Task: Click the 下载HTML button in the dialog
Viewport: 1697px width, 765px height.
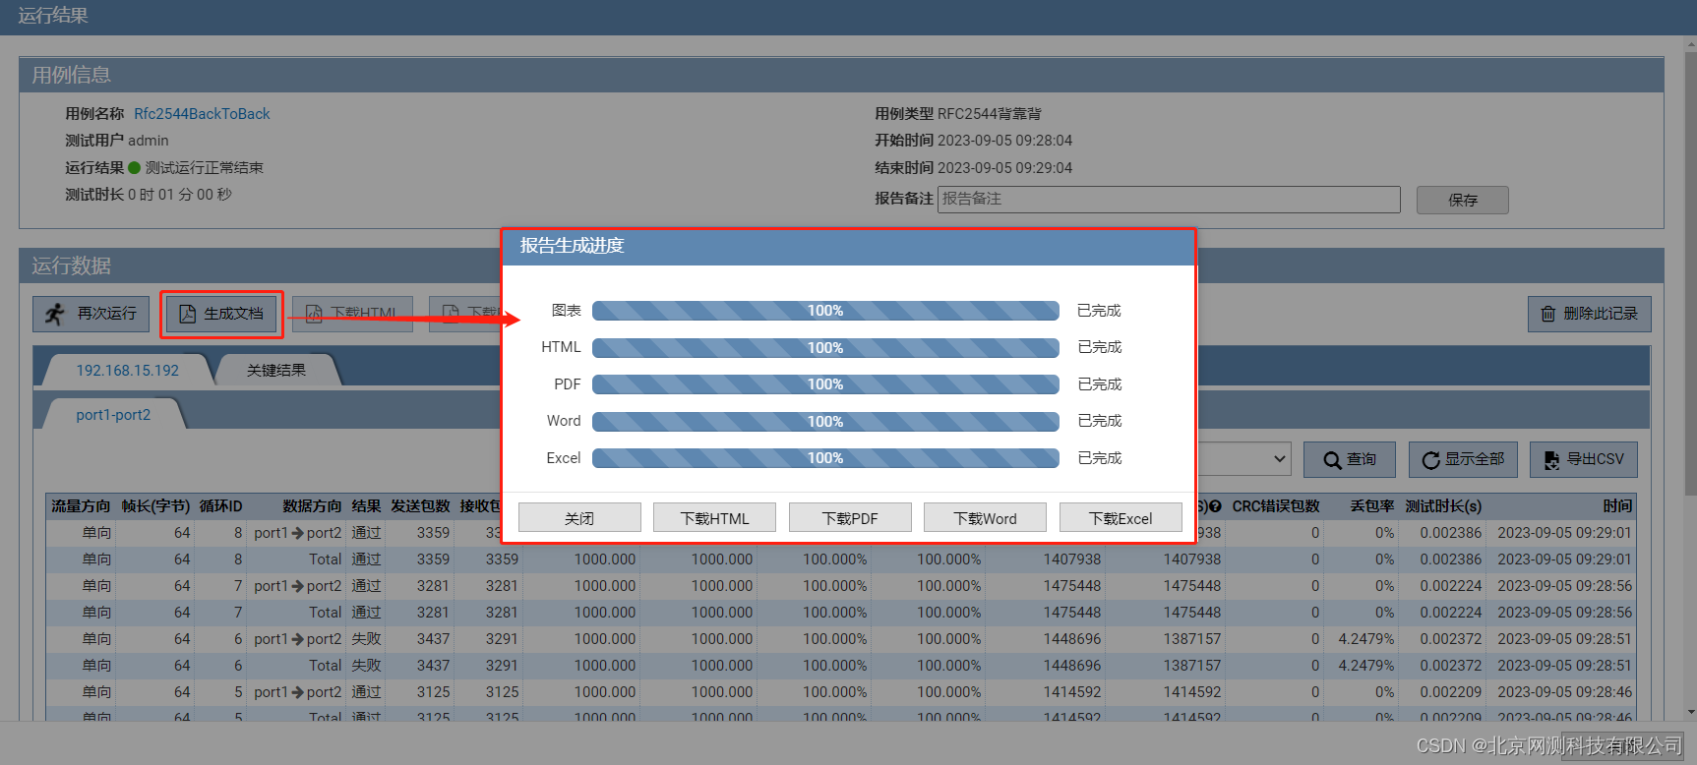Action: click(714, 518)
